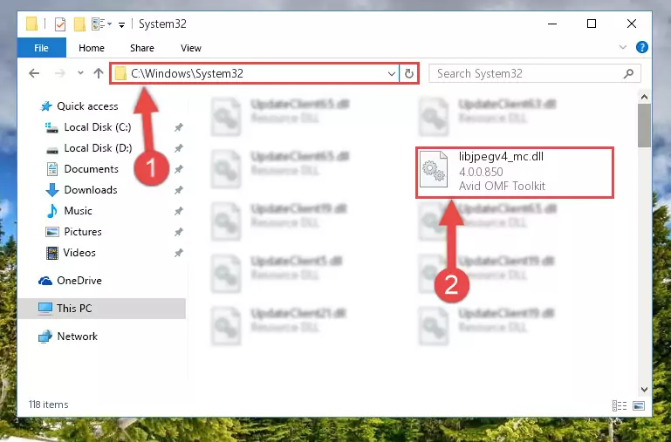Open the Share ribbon tab
Screen dimensions: 671x442
(142, 48)
